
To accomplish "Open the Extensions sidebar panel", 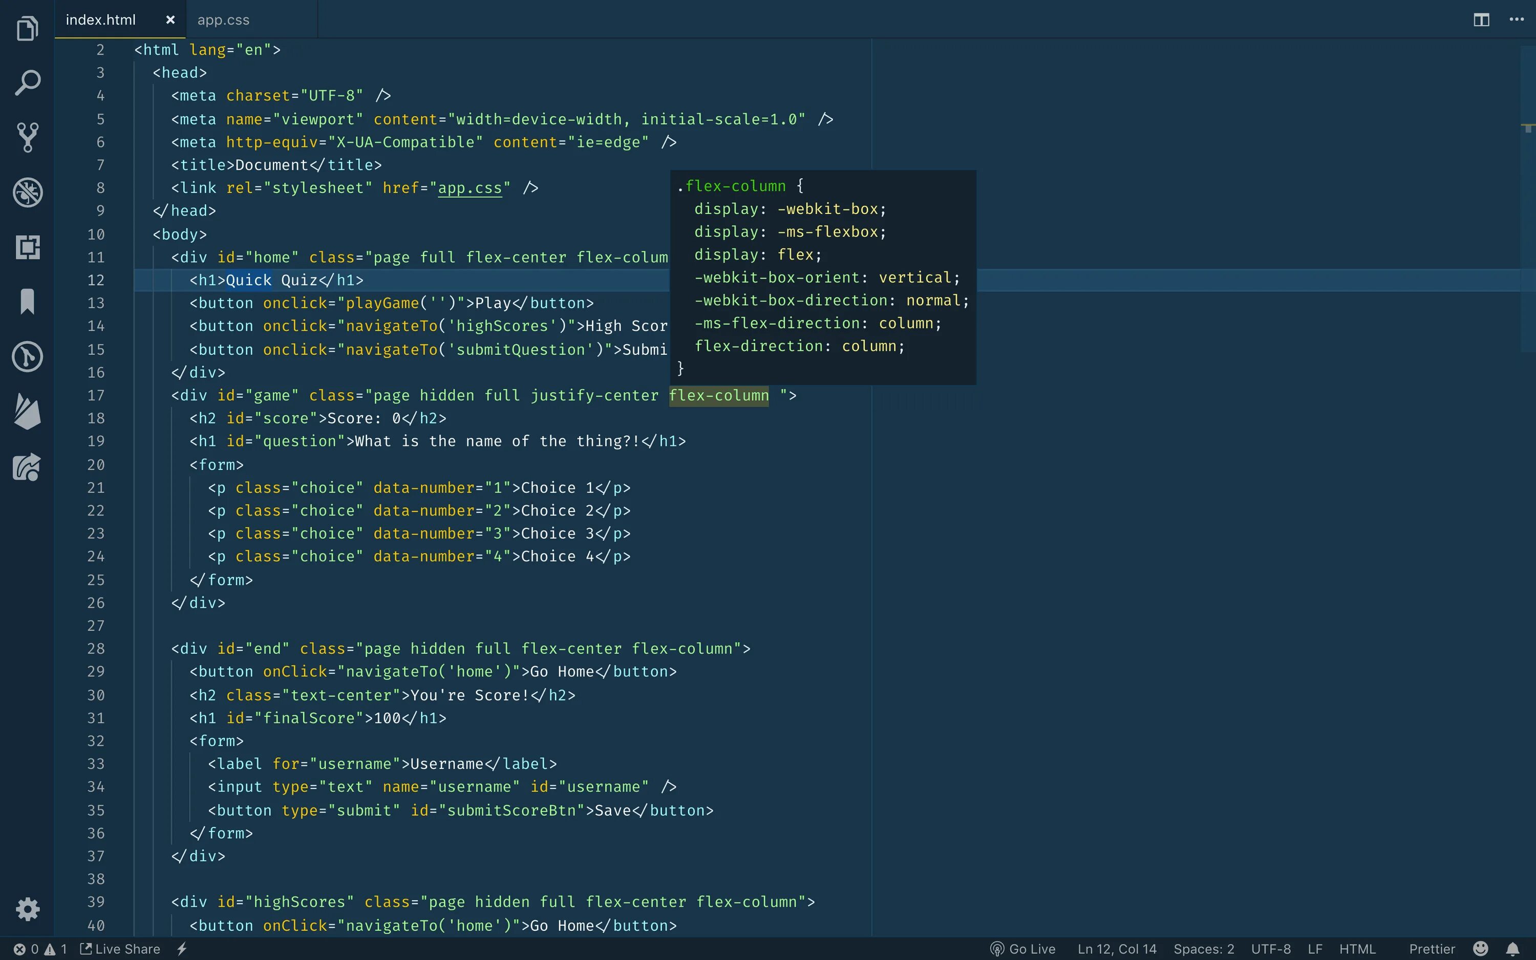I will point(27,247).
